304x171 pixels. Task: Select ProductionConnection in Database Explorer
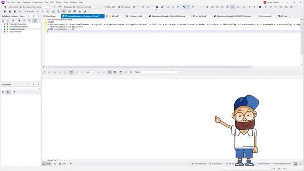coord(18,24)
